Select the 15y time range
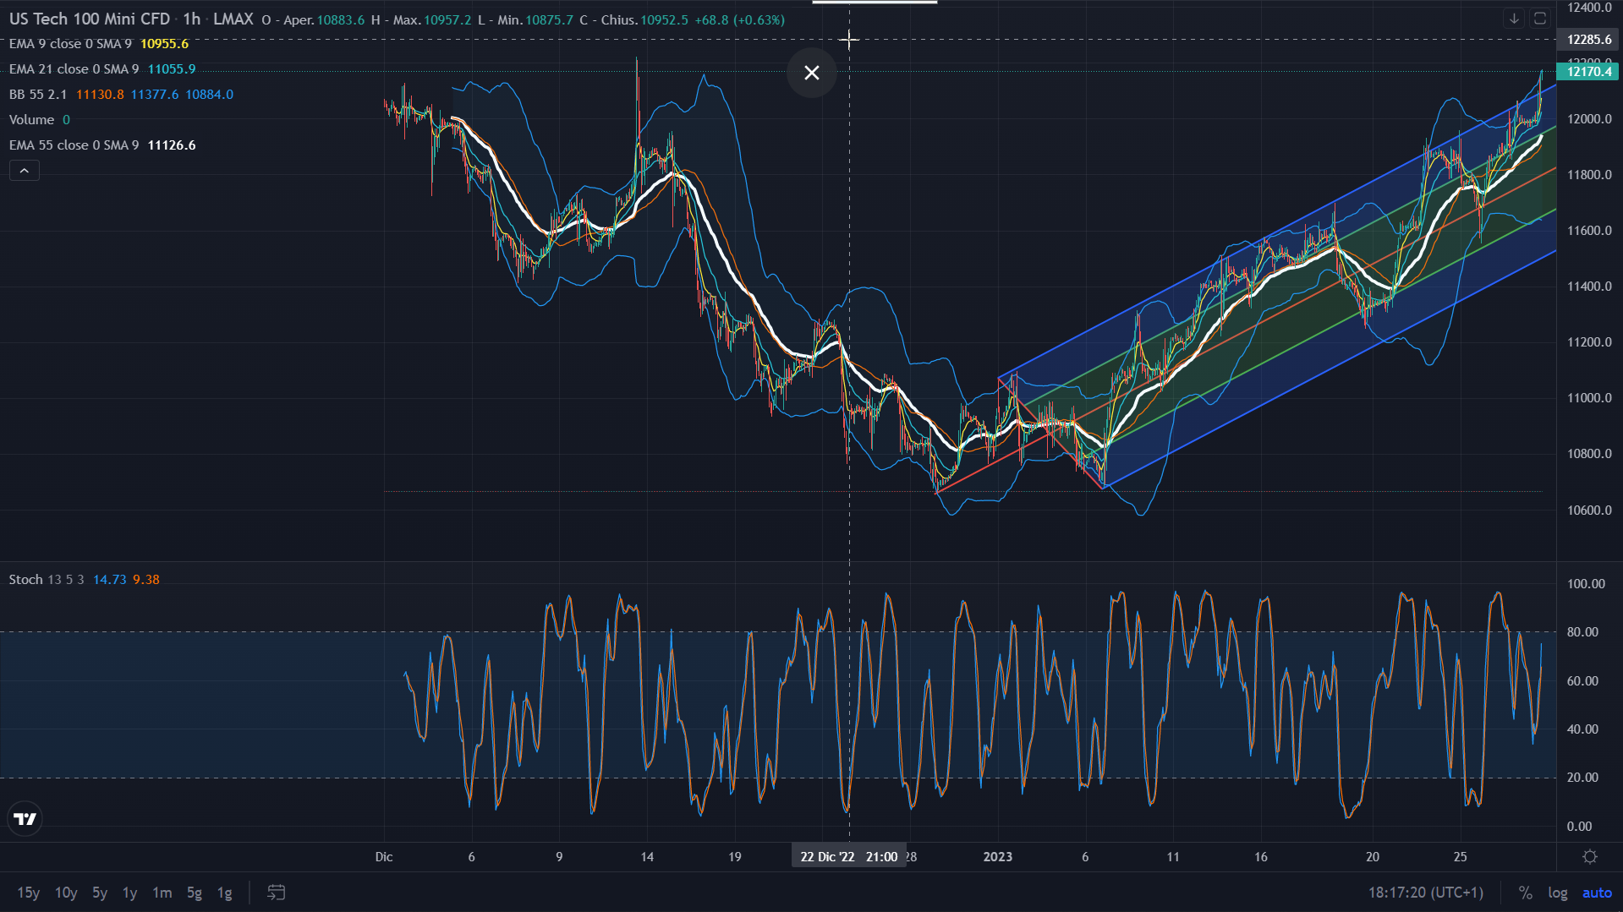 [29, 893]
